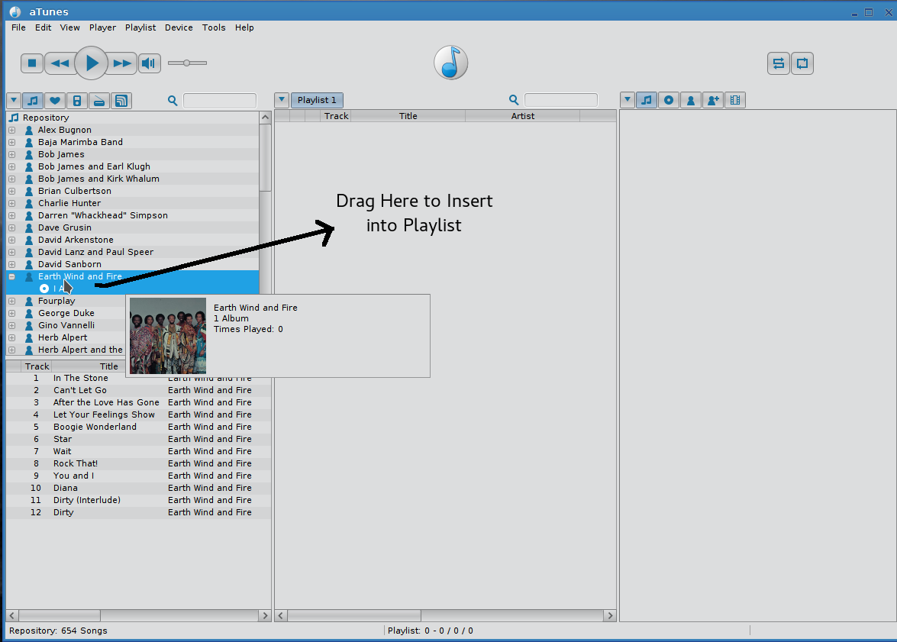This screenshot has width=897, height=642.
Task: Open the Tools menu
Action: (x=214, y=27)
